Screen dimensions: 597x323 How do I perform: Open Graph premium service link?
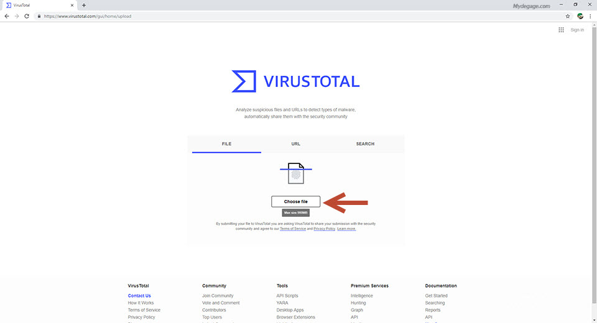click(357, 310)
